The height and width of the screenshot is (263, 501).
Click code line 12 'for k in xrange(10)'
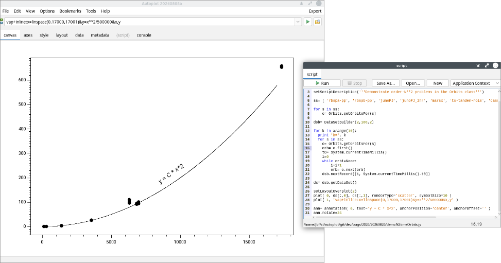335,131
